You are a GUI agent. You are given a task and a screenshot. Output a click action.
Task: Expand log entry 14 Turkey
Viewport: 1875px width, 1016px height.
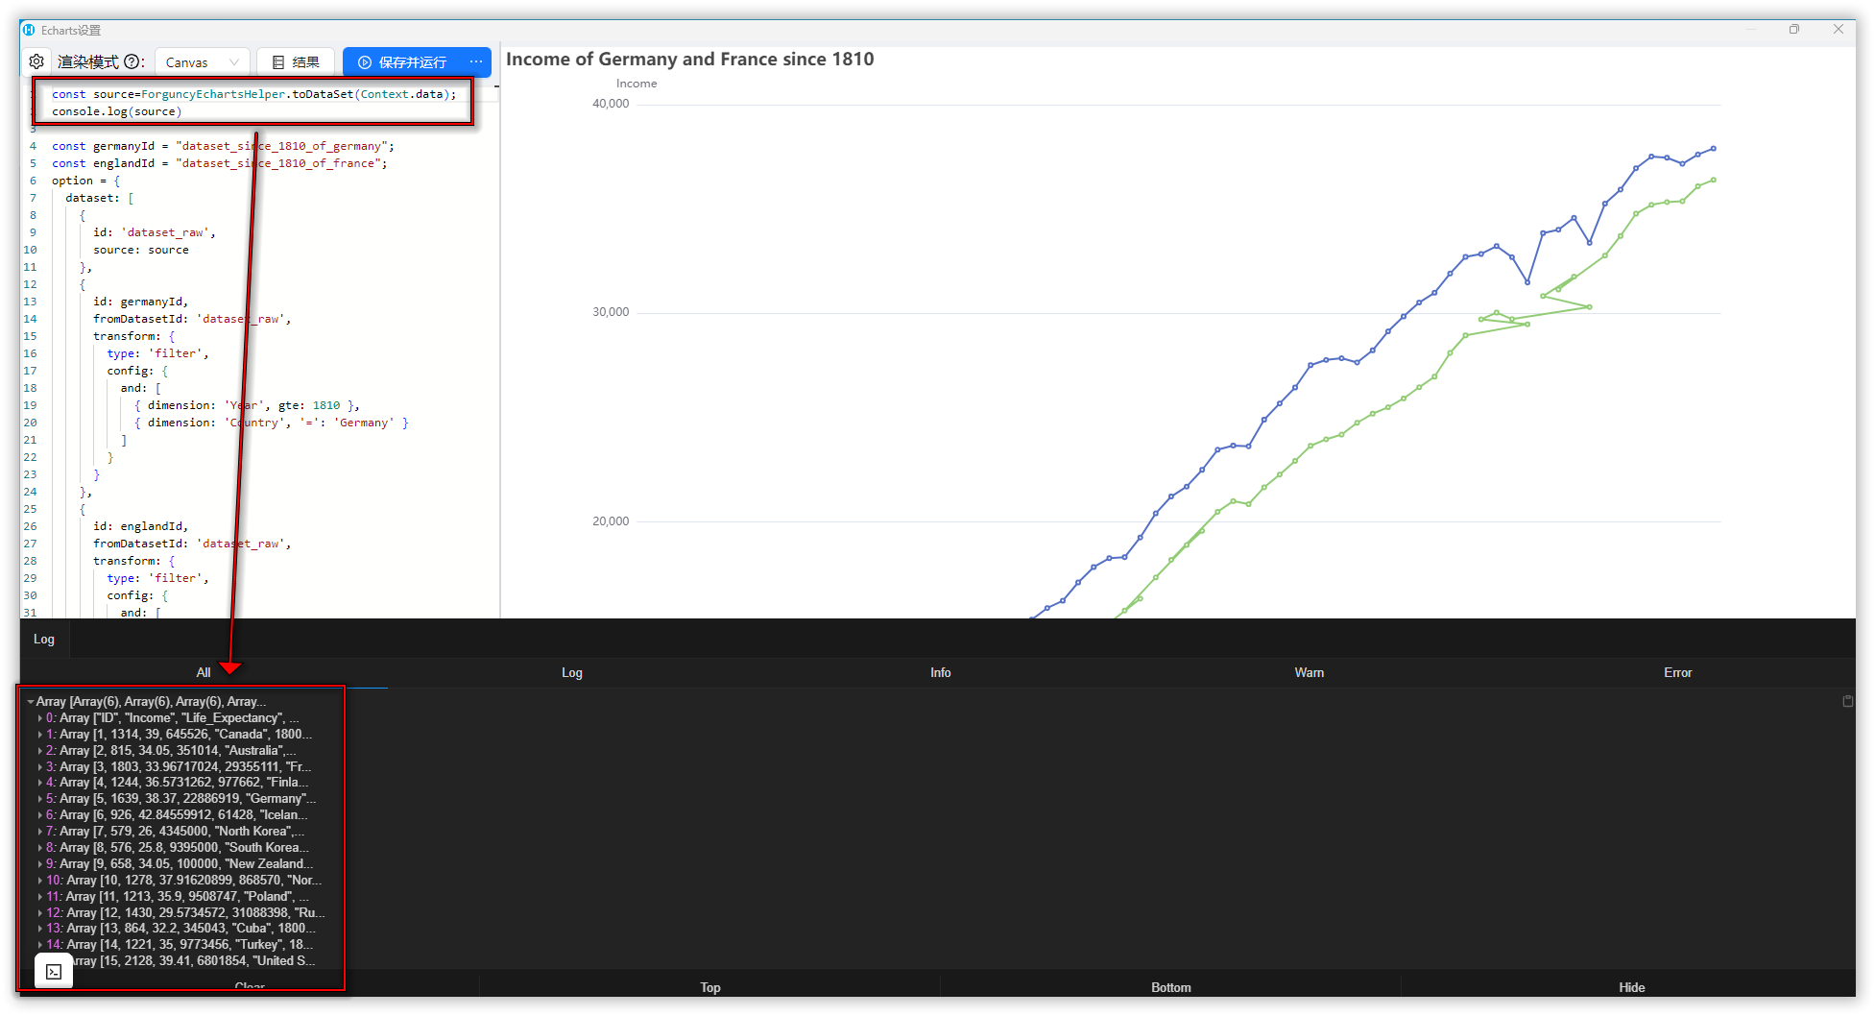coord(40,945)
